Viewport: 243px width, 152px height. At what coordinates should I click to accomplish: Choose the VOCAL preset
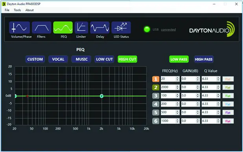[58, 59]
